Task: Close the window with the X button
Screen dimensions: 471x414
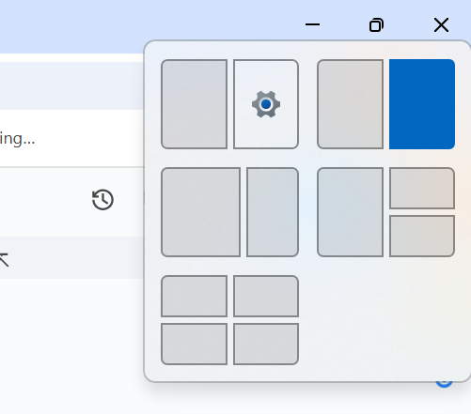Action: [441, 24]
